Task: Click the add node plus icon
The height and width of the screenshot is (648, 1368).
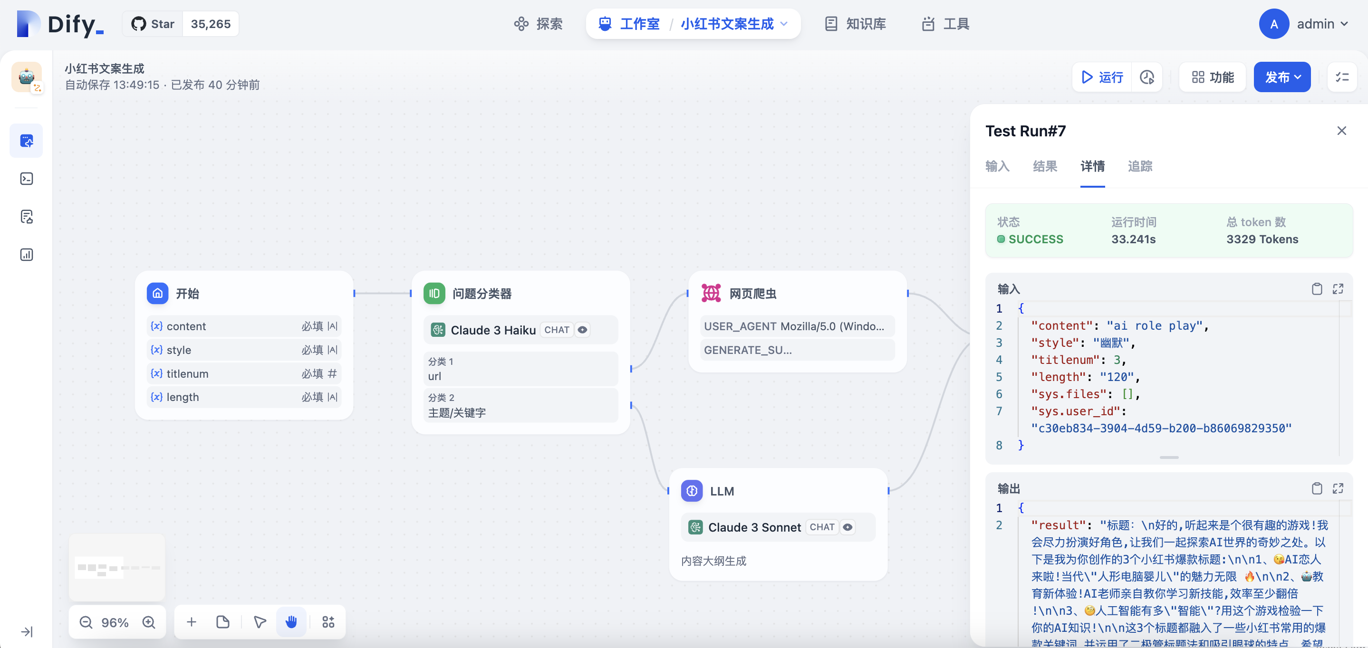Action: (192, 622)
